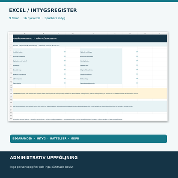The height and width of the screenshot is (178, 178).
Task: Click the zero value beside 'Anställda i register'
Action: [x=65, y=52]
